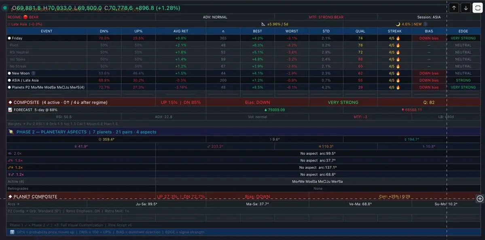Image resolution: width=485 pixels, height=240 pixels.
Task: Click the triangle ruler icon by ±5.96% / 5d
Action: (263, 24)
